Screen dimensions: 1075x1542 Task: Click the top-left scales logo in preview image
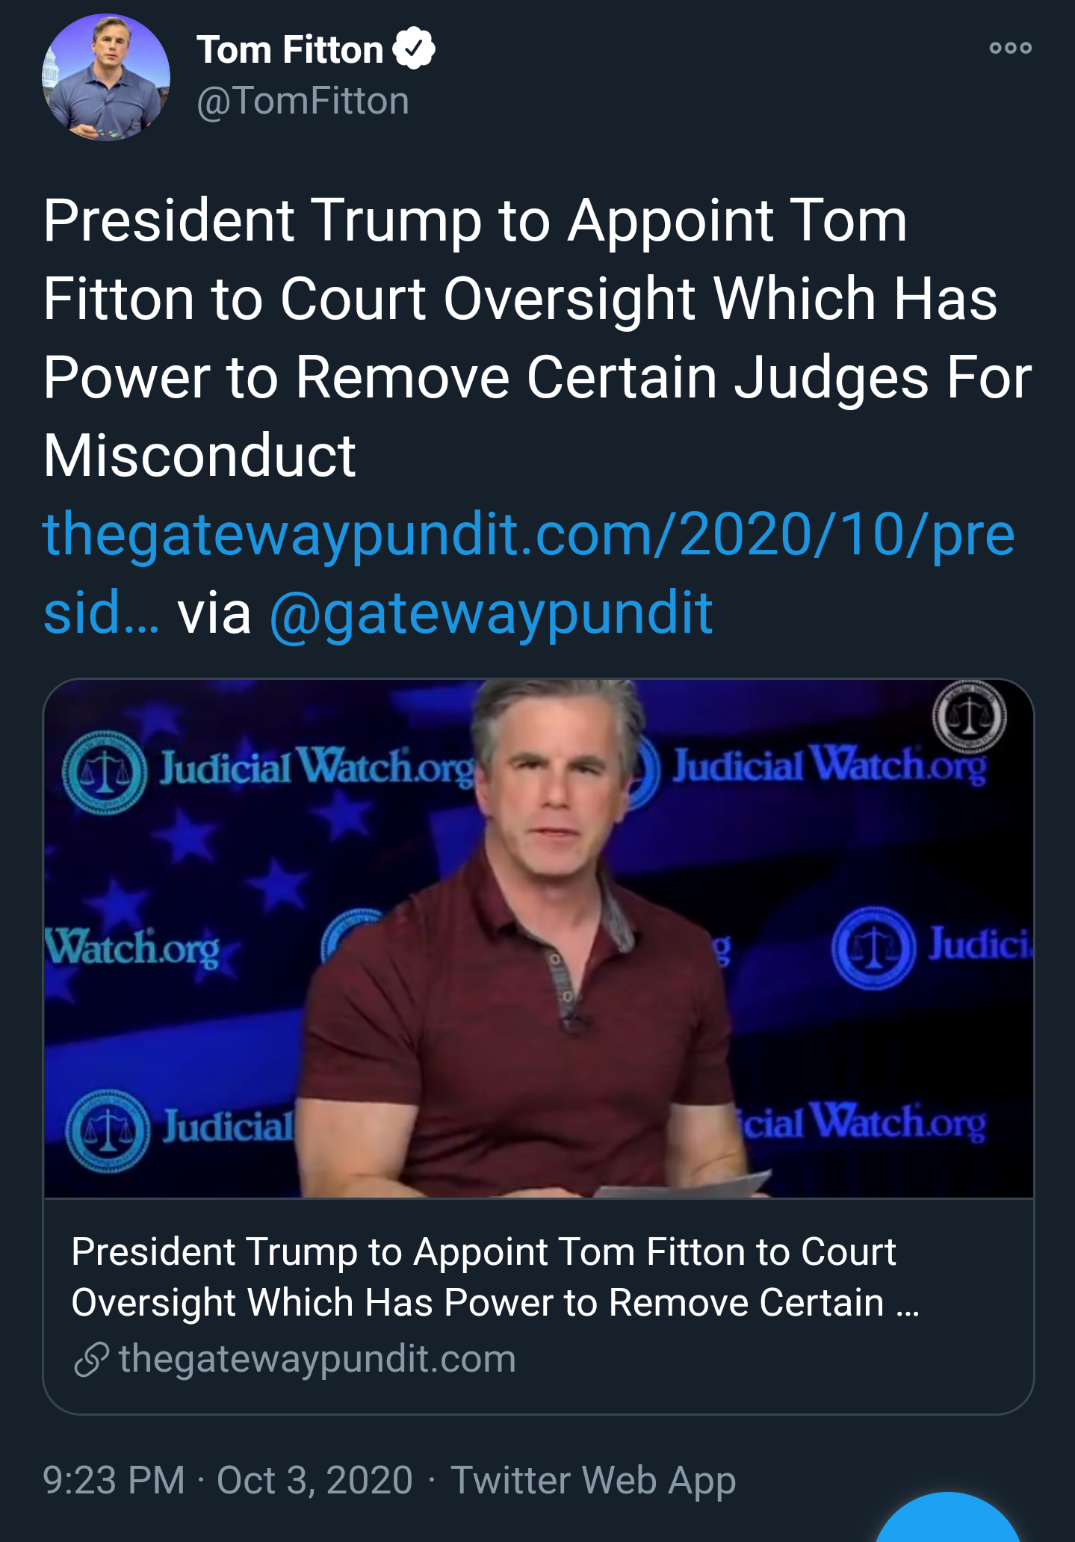pos(105,773)
